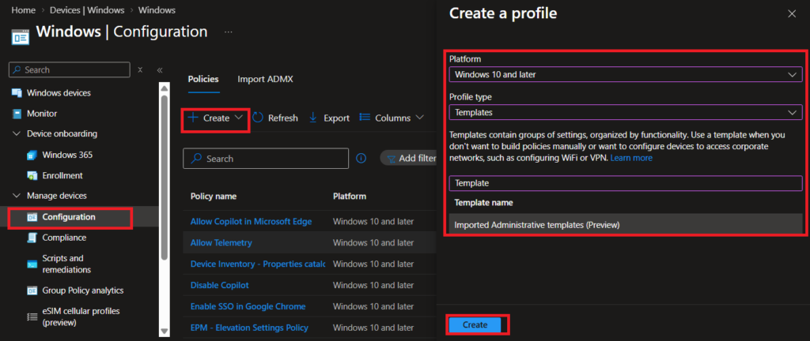Click the Template name column header
This screenshot has width=810, height=341.
tap(483, 202)
